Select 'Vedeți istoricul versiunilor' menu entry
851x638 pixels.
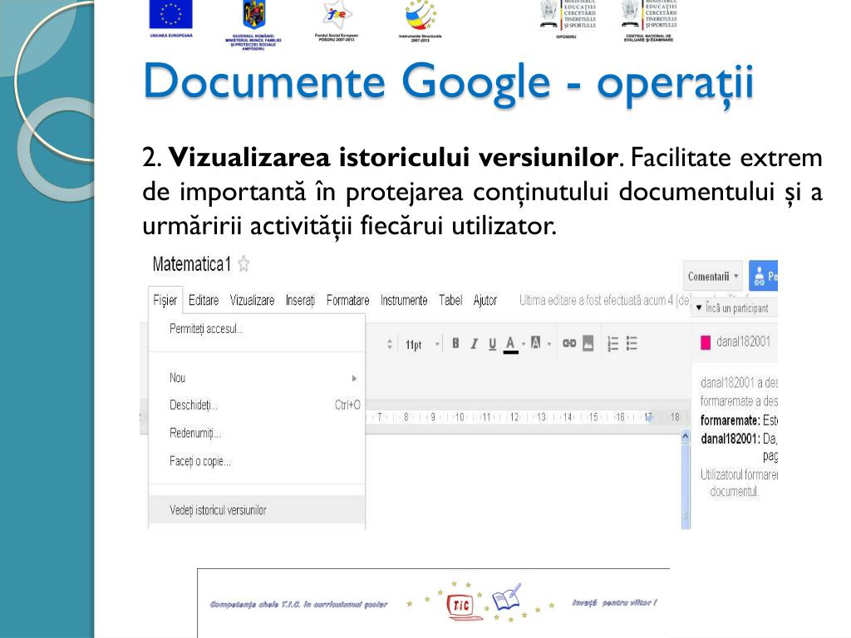click(257, 510)
